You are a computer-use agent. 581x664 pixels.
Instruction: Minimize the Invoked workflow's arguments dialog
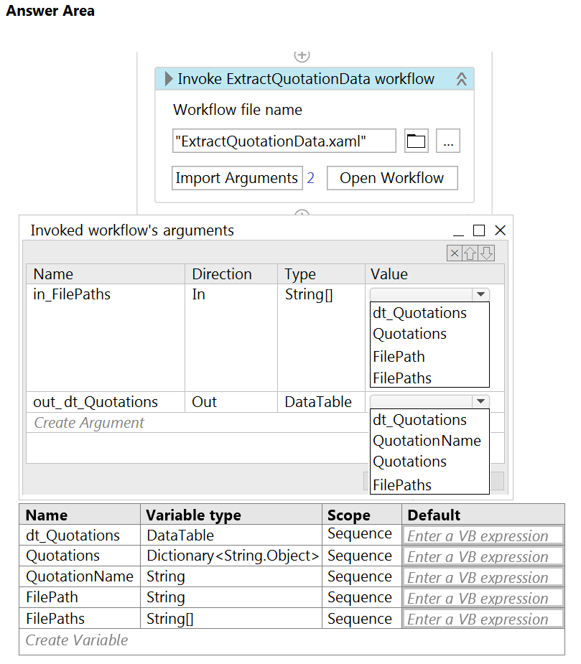(459, 231)
